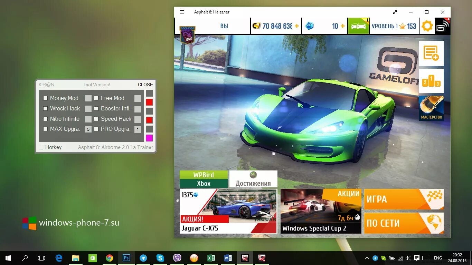Start a race with the ИГРА button
The width and height of the screenshot is (472, 265).
coord(404,199)
